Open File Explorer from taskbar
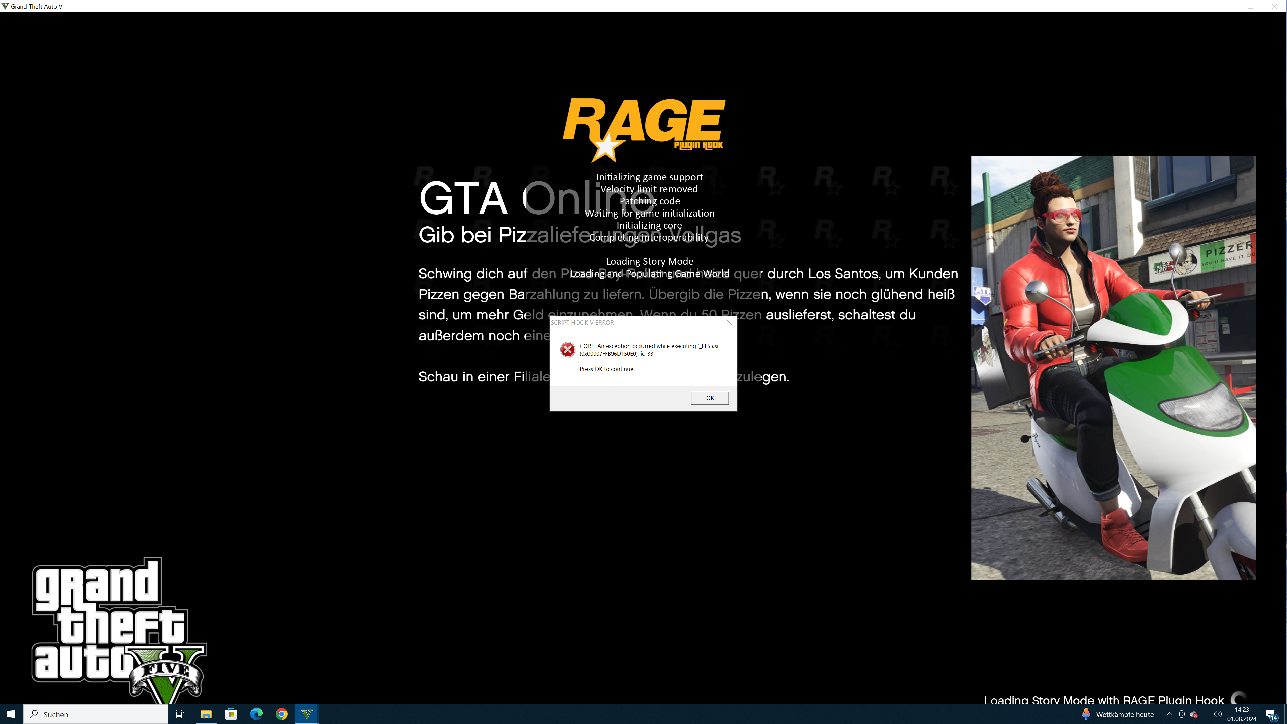The height and width of the screenshot is (724, 1287). 206,714
